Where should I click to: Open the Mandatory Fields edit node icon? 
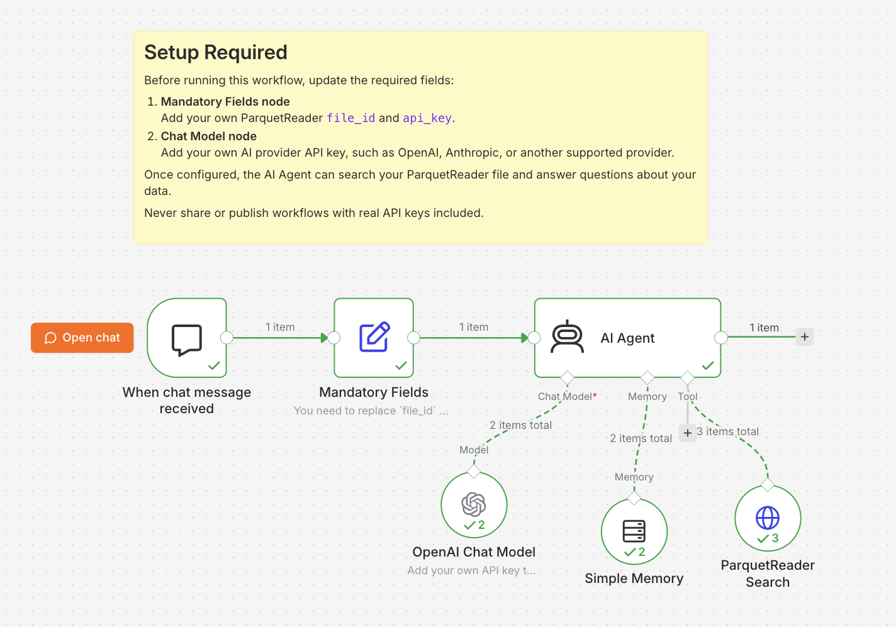point(374,337)
